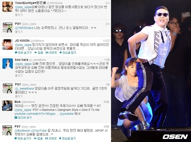Open youtube.com/watch link in BoA tweet
The height and width of the screenshot is (142, 191).
click(36, 114)
